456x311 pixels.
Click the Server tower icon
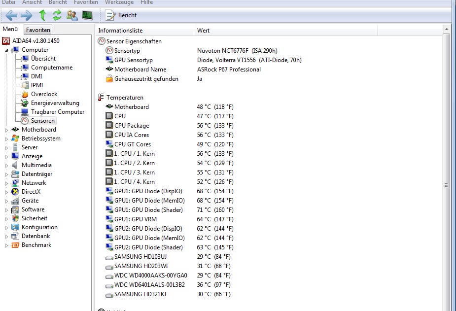(15, 147)
